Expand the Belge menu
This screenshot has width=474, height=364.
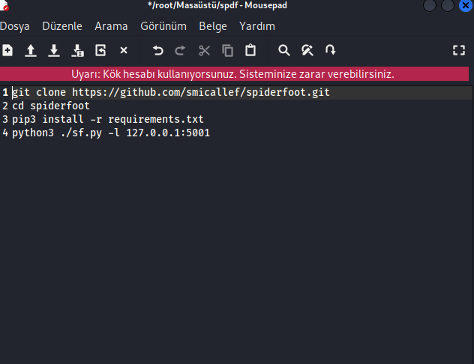pyautogui.click(x=213, y=26)
